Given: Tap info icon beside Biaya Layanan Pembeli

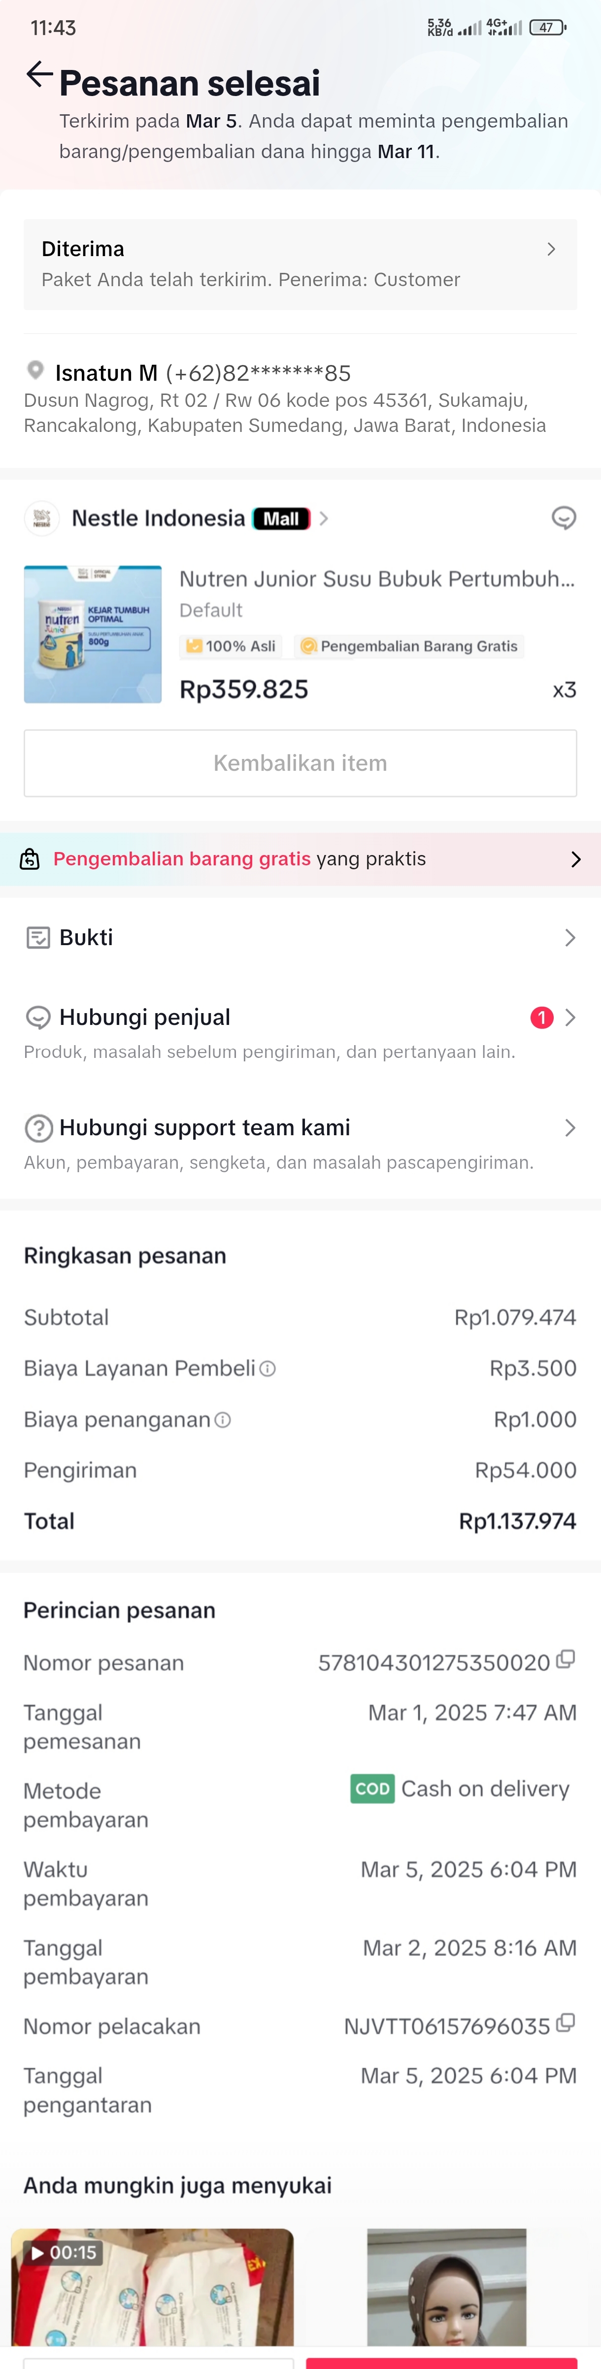Looking at the screenshot, I should pyautogui.click(x=268, y=1368).
